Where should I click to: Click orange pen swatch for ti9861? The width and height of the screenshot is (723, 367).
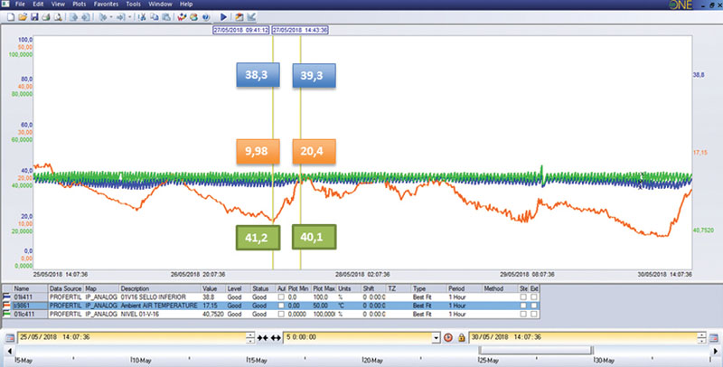[6, 306]
